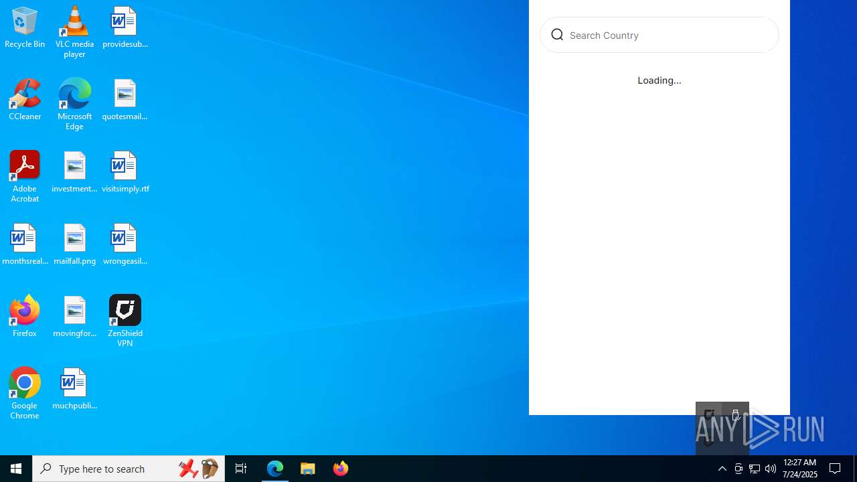Launch VLC media player shortcut
The image size is (857, 482).
tap(74, 31)
